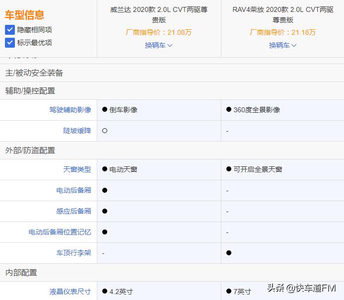Image resolution: width=344 pixels, height=300 pixels.
Task: Click the 驾驶辅助影像 link
Action: (70, 110)
